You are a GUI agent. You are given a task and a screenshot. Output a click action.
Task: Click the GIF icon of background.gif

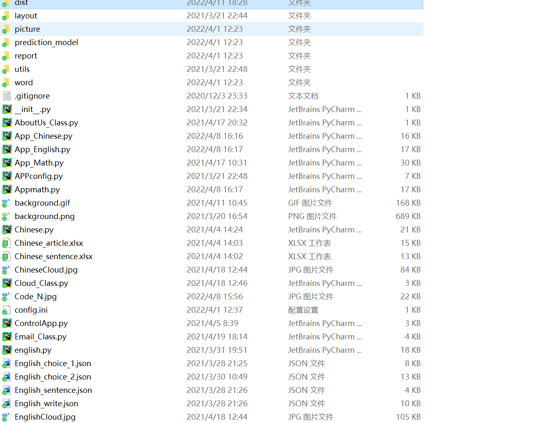click(6, 203)
